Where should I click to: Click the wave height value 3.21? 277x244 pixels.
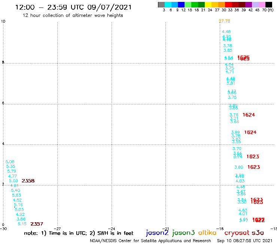click(234, 118)
